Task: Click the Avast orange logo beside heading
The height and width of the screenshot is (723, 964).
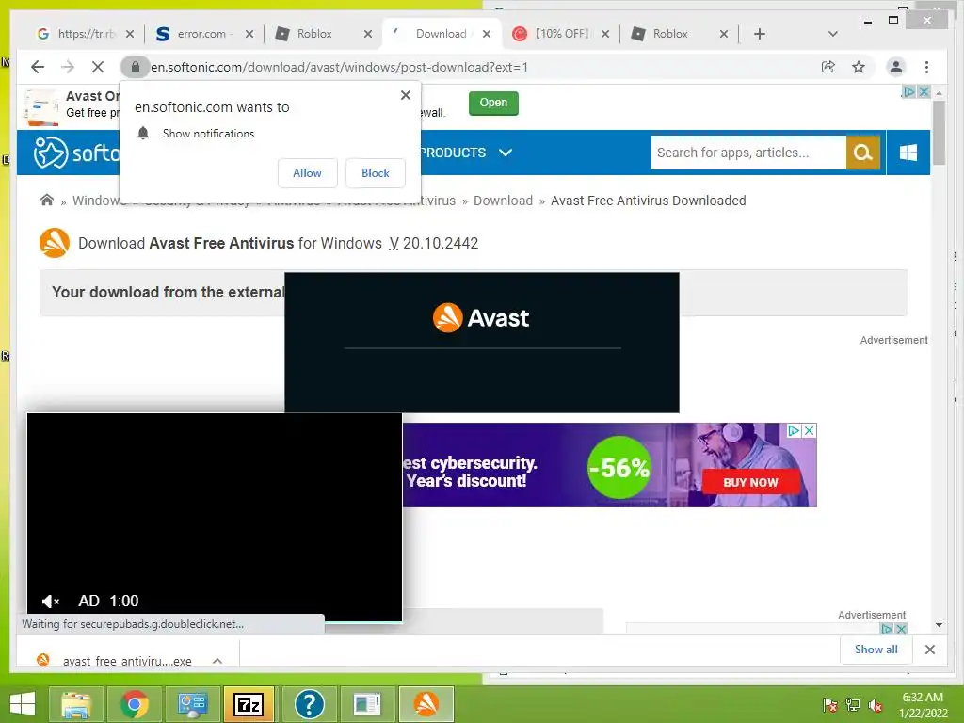Action: click(54, 243)
